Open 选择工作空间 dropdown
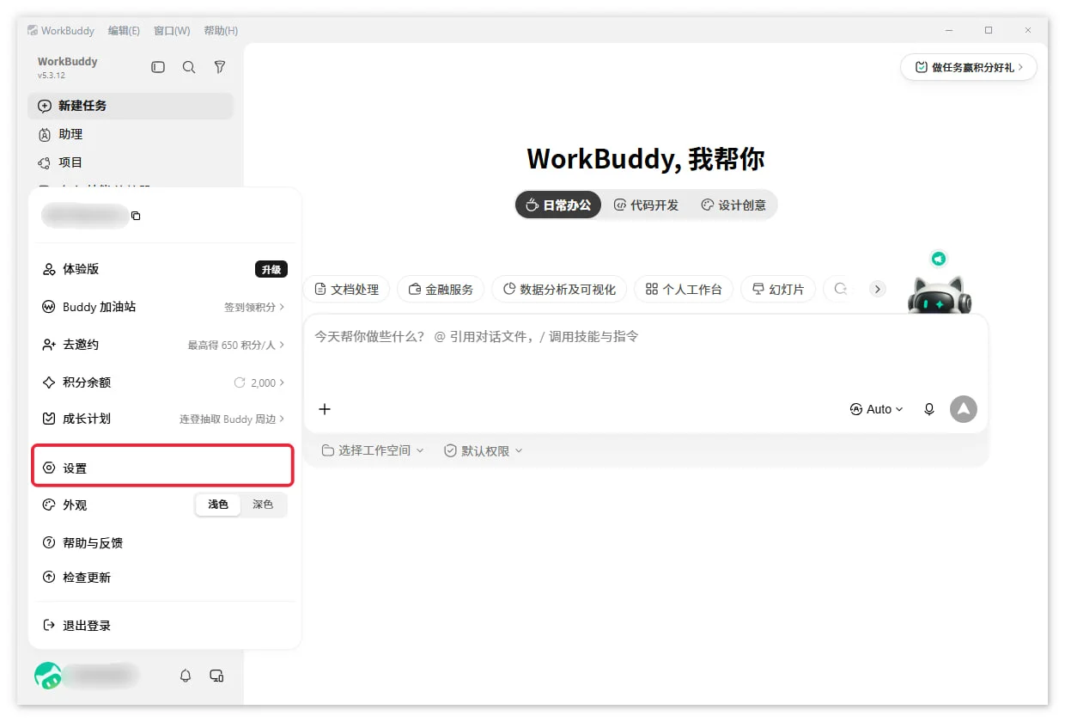This screenshot has height=722, width=1065. (x=373, y=450)
